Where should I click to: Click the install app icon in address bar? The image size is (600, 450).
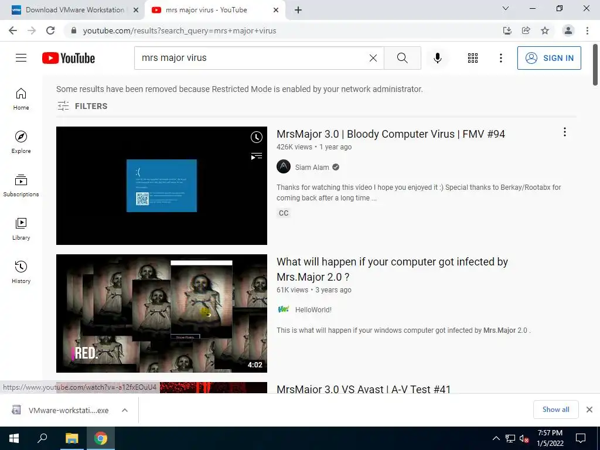(x=507, y=30)
